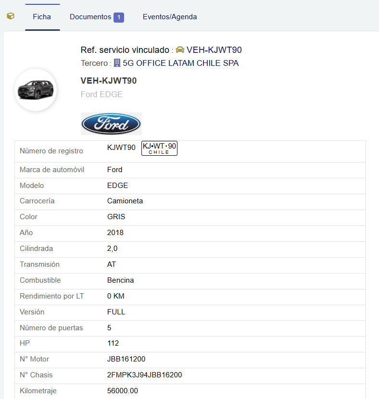
Task: Select the N° Motor value JBB161200
Action: pyautogui.click(x=126, y=359)
